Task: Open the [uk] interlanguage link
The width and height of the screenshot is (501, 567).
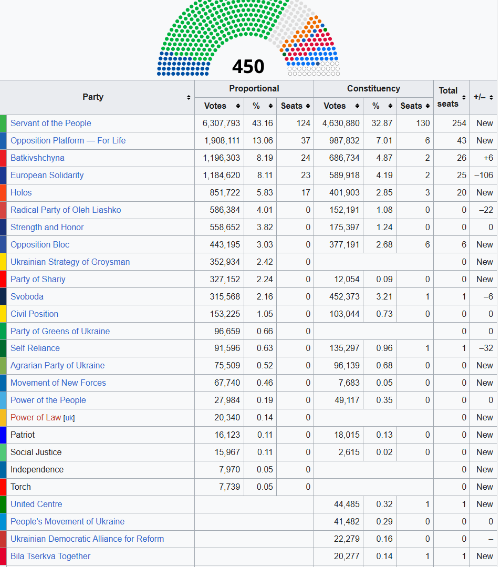Action: 69,418
